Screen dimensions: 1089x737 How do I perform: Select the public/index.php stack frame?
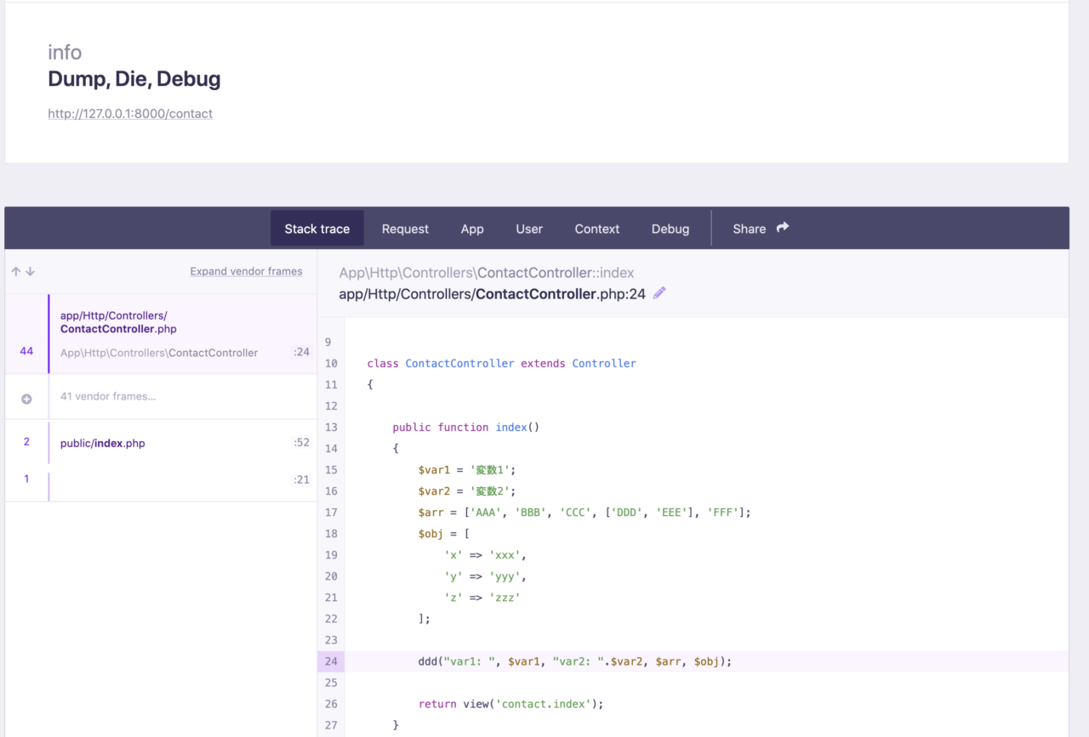pos(161,443)
